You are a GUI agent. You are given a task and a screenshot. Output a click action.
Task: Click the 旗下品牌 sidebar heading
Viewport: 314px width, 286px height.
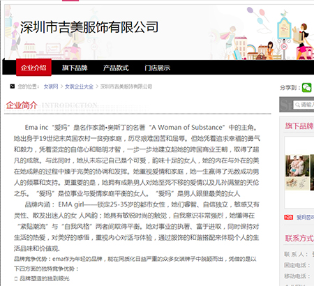[299, 126]
